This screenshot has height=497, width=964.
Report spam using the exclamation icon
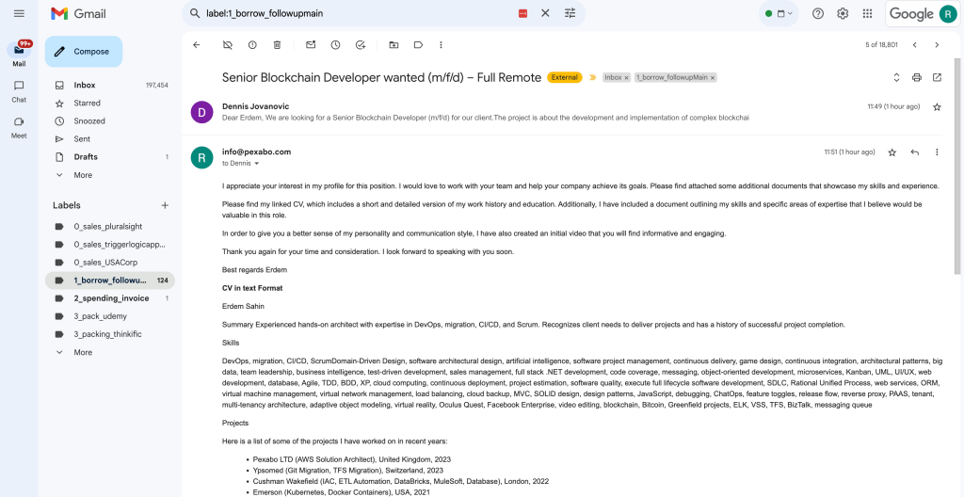[252, 45]
